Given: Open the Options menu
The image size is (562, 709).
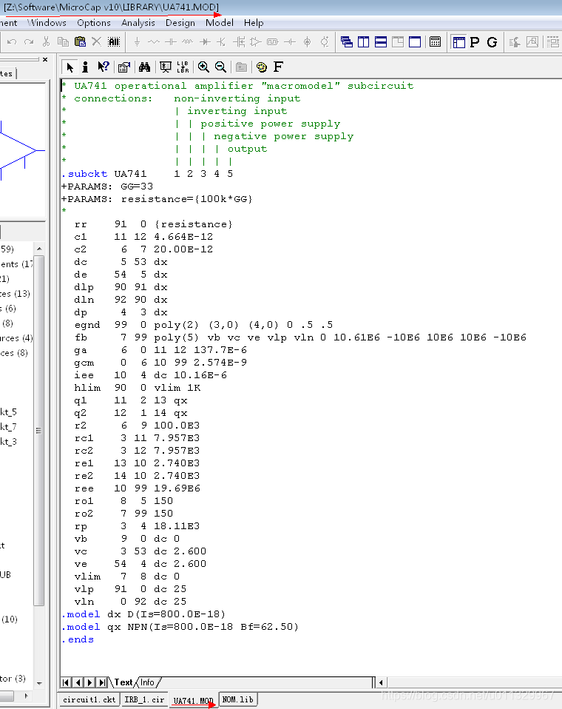Looking at the screenshot, I should (93, 23).
